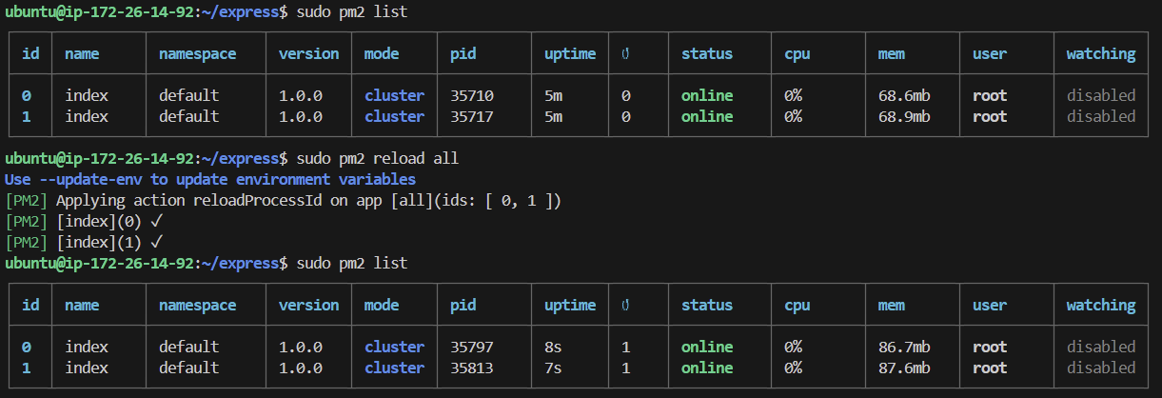
Task: Select pid value 35797
Action: click(472, 347)
